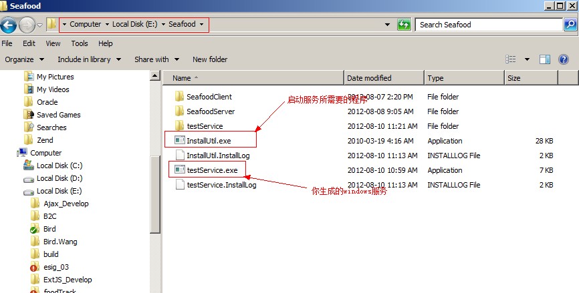Open Include in library dropdown
Screen dimensions: 579x293
click(x=90, y=59)
